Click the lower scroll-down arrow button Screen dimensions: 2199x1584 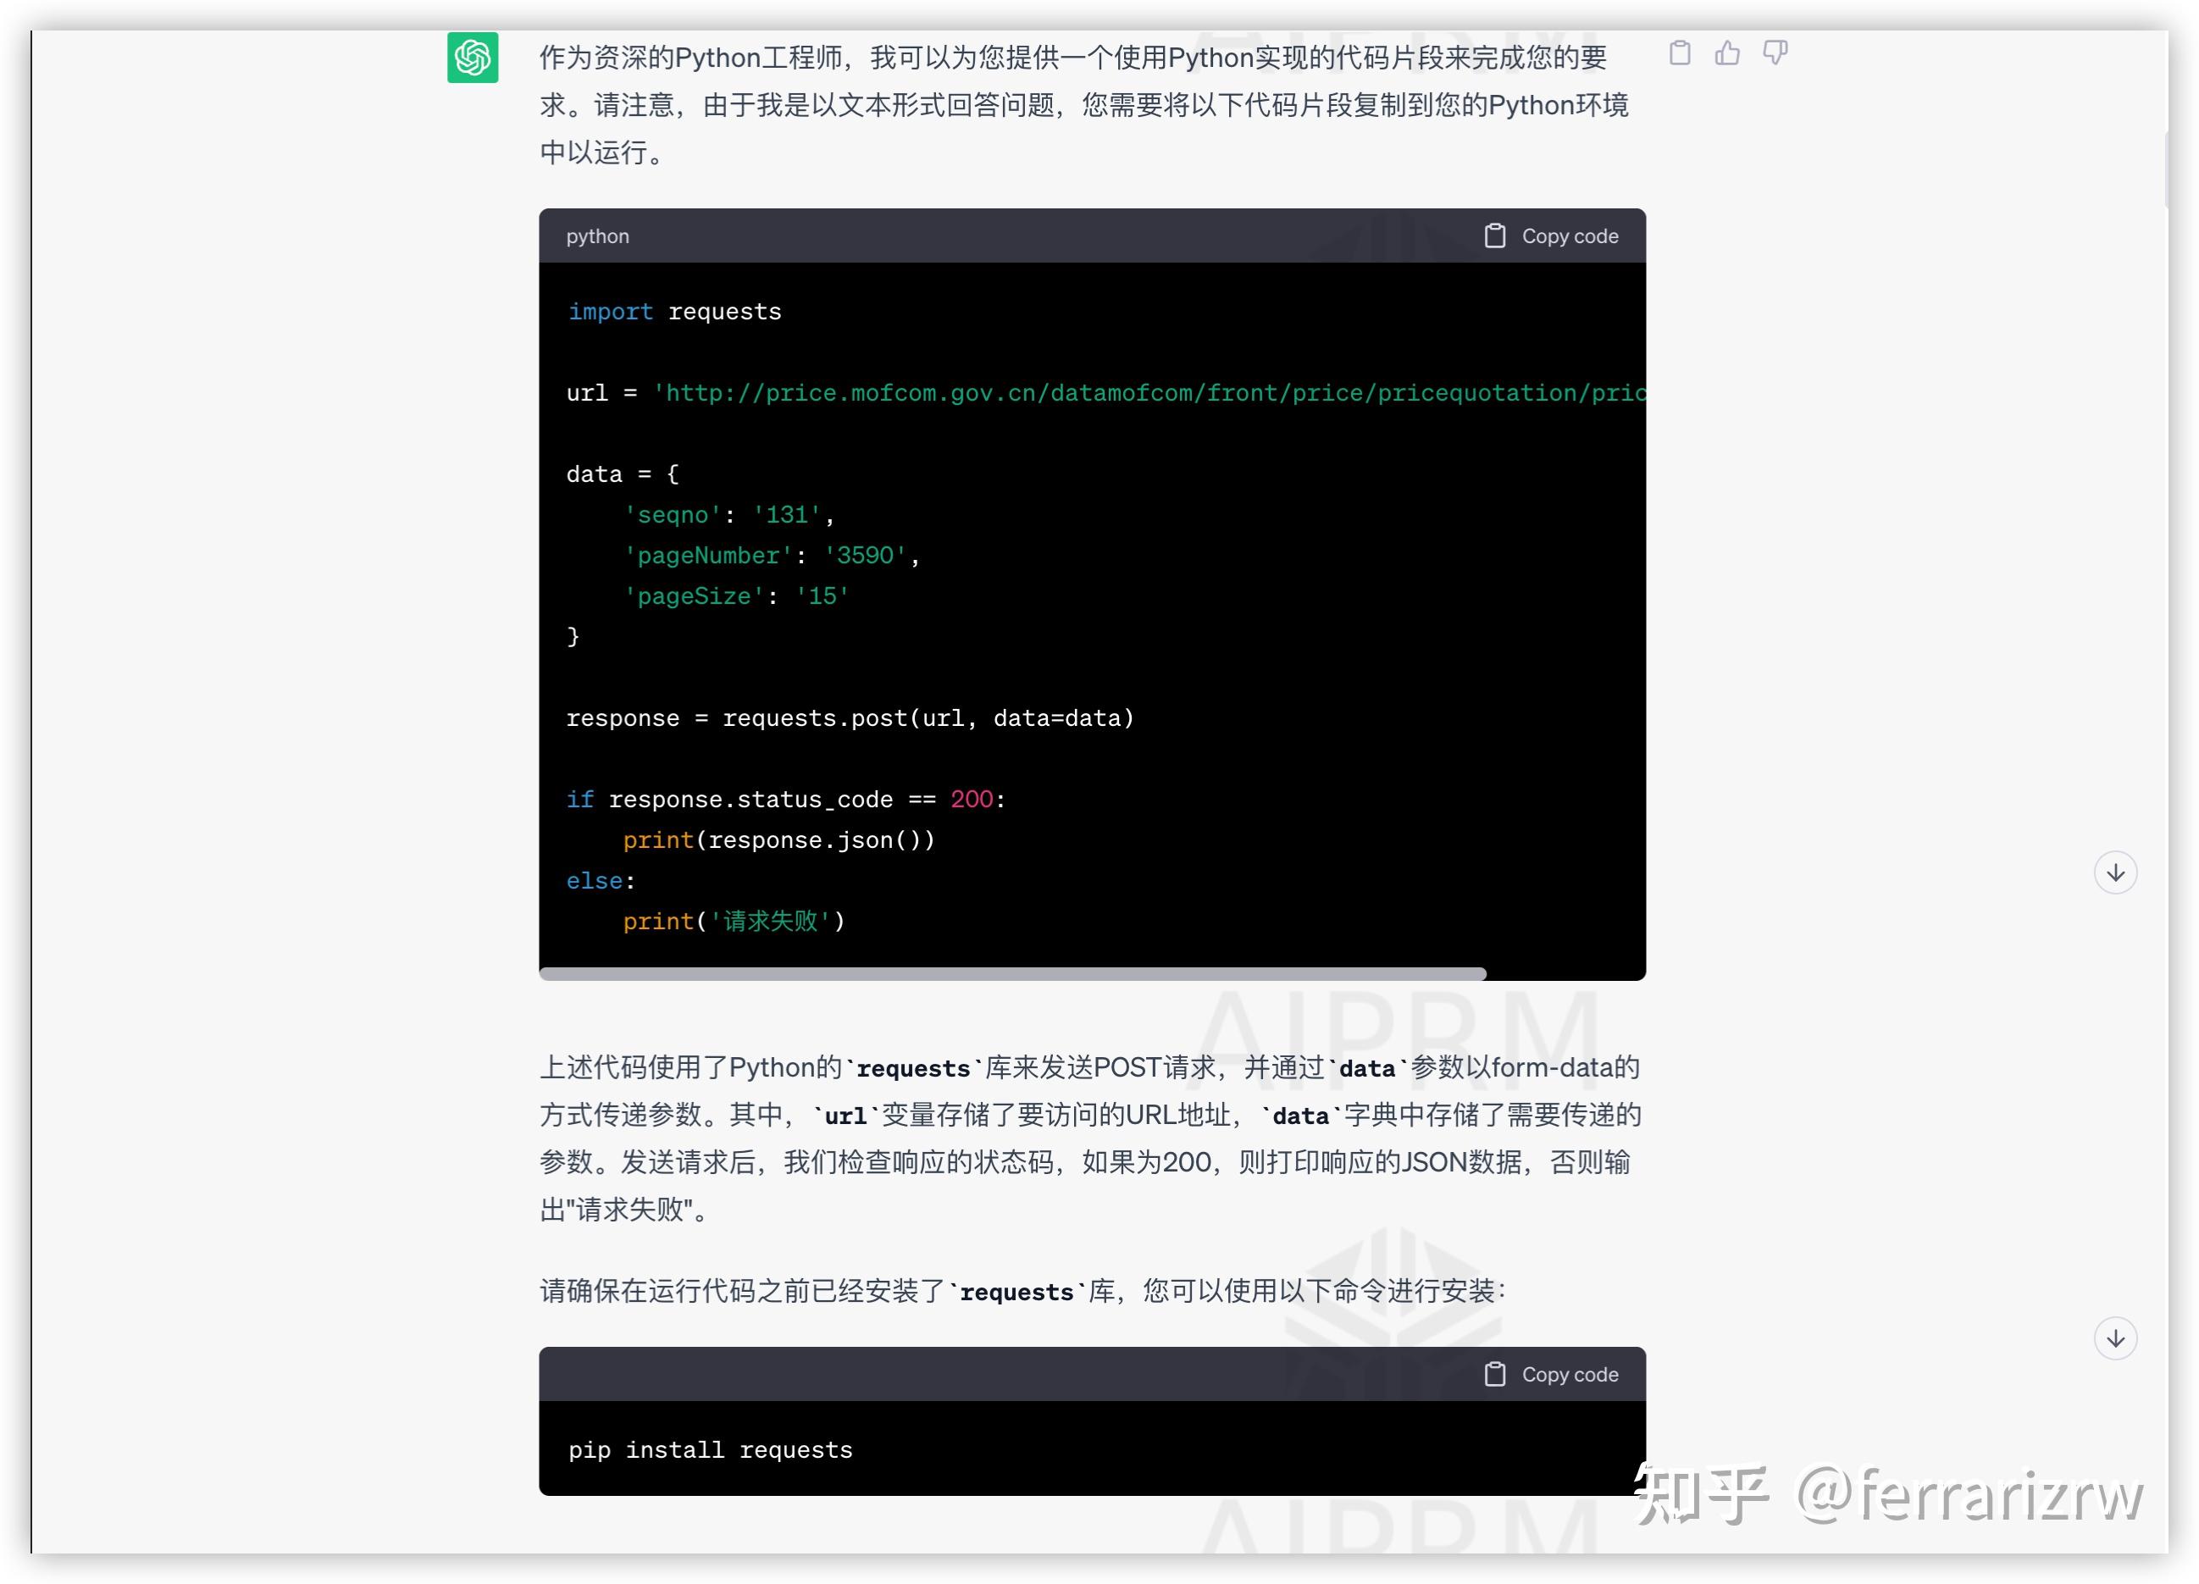(x=2116, y=1338)
